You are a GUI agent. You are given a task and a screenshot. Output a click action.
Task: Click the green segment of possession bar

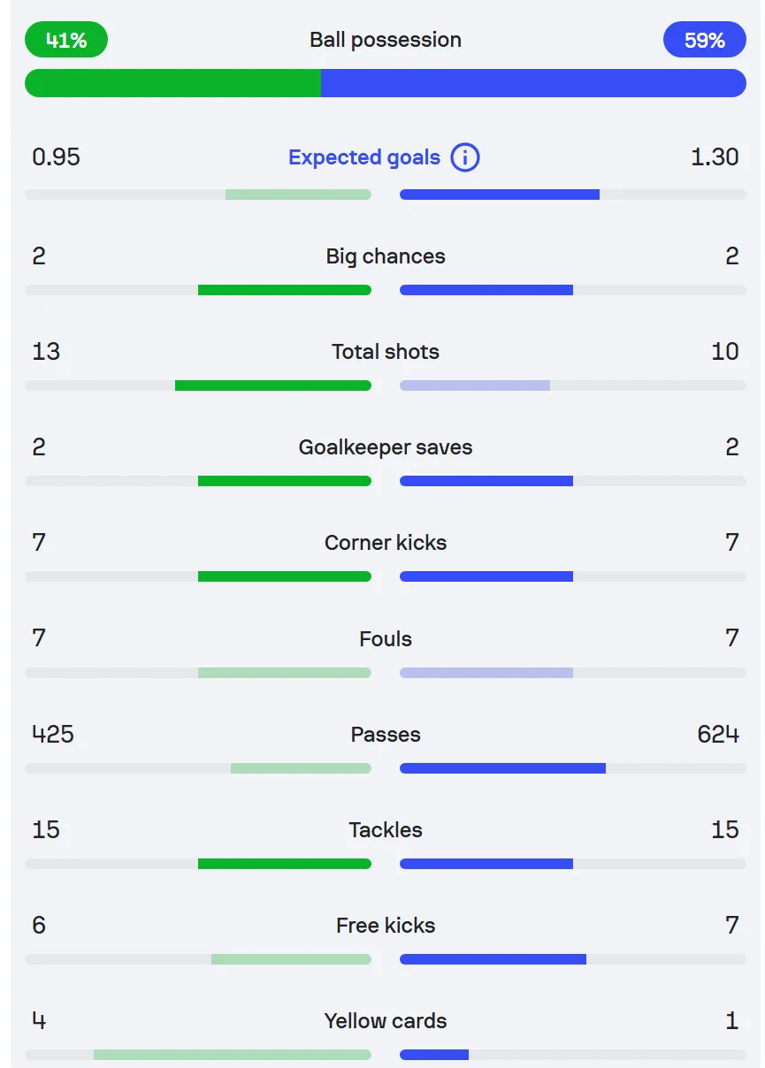[172, 83]
